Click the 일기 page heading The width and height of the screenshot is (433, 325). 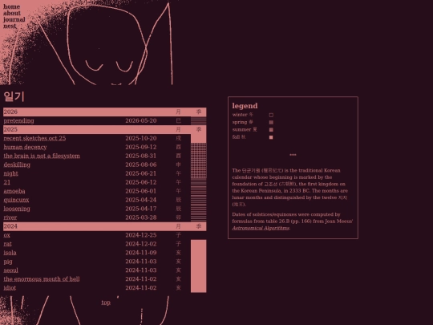[14, 97]
